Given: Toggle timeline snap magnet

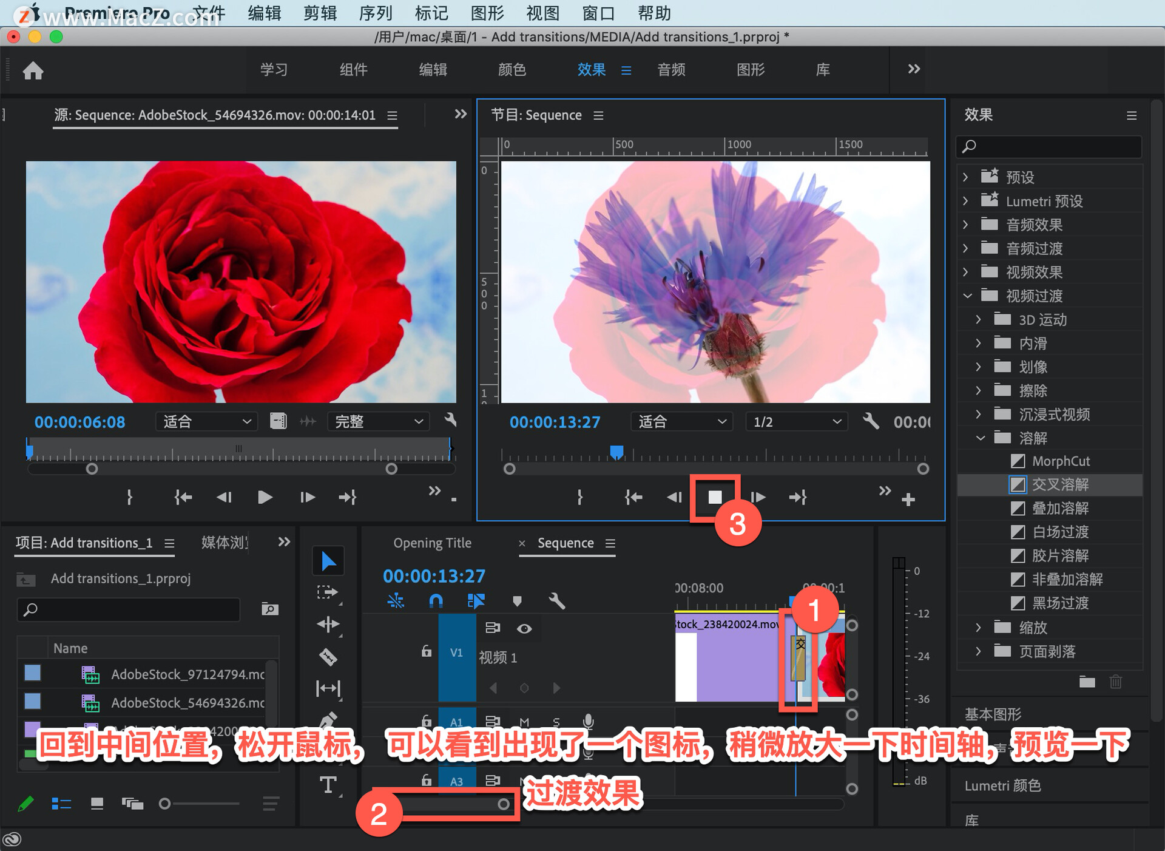Looking at the screenshot, I should [436, 601].
